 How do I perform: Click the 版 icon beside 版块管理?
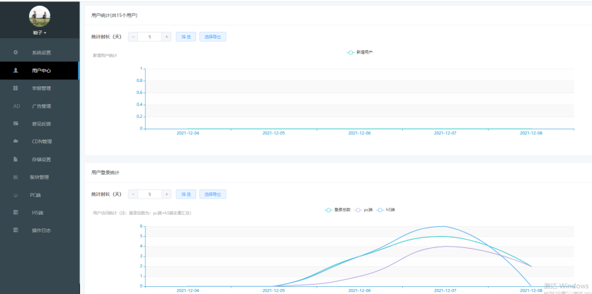16,177
